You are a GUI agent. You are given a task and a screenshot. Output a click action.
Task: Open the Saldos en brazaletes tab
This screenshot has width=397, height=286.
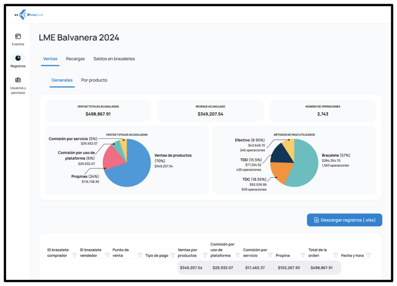click(114, 59)
